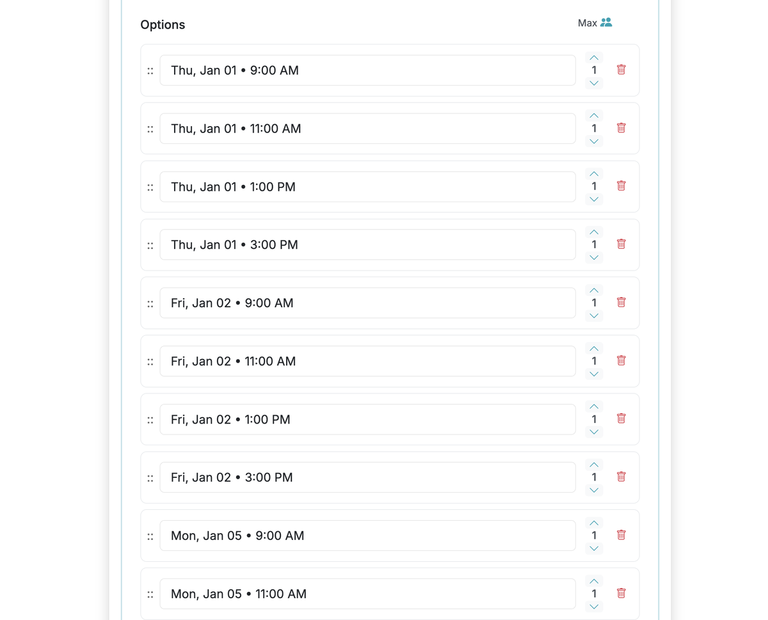This screenshot has height=620, width=768.
Task: Click the down chevron on Mon, Jan 05 11:00 AM
Action: [x=593, y=606]
